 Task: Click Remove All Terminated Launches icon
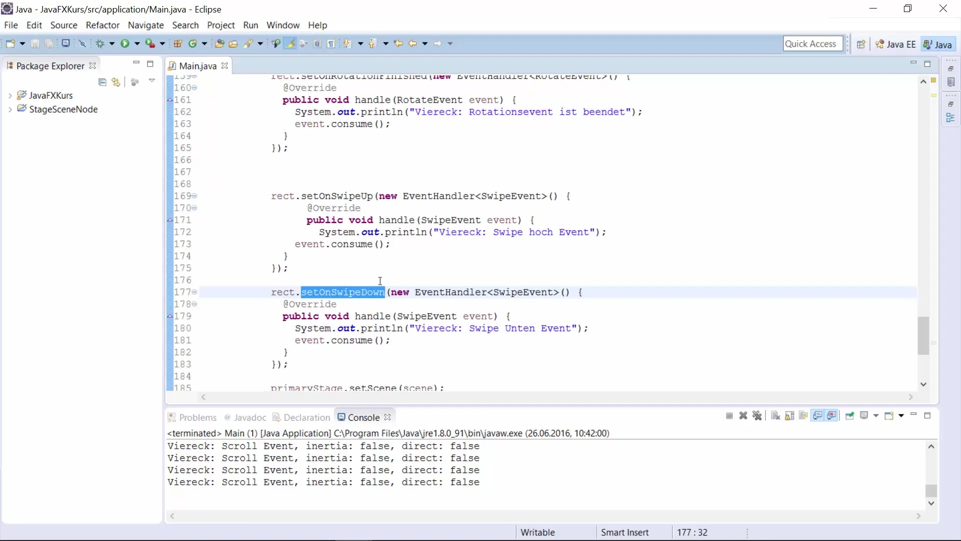757,416
